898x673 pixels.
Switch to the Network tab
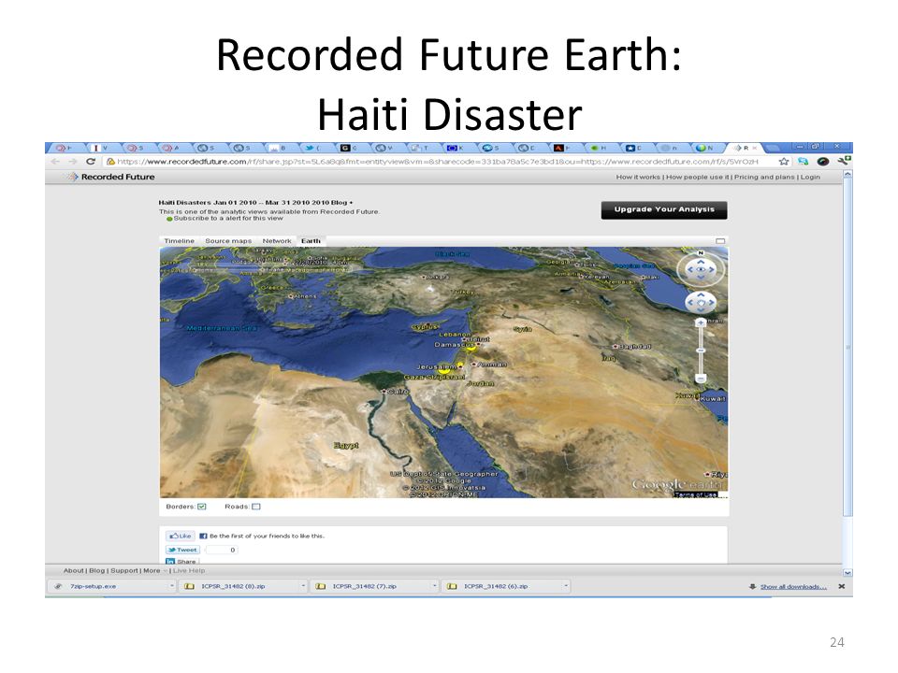click(277, 241)
